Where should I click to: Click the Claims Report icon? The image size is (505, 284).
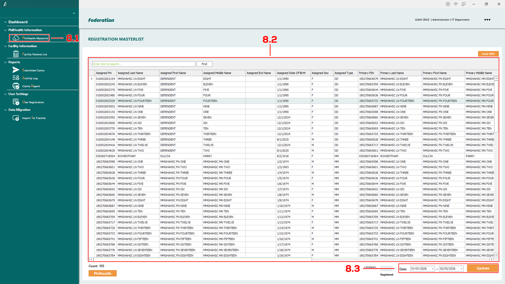16,86
